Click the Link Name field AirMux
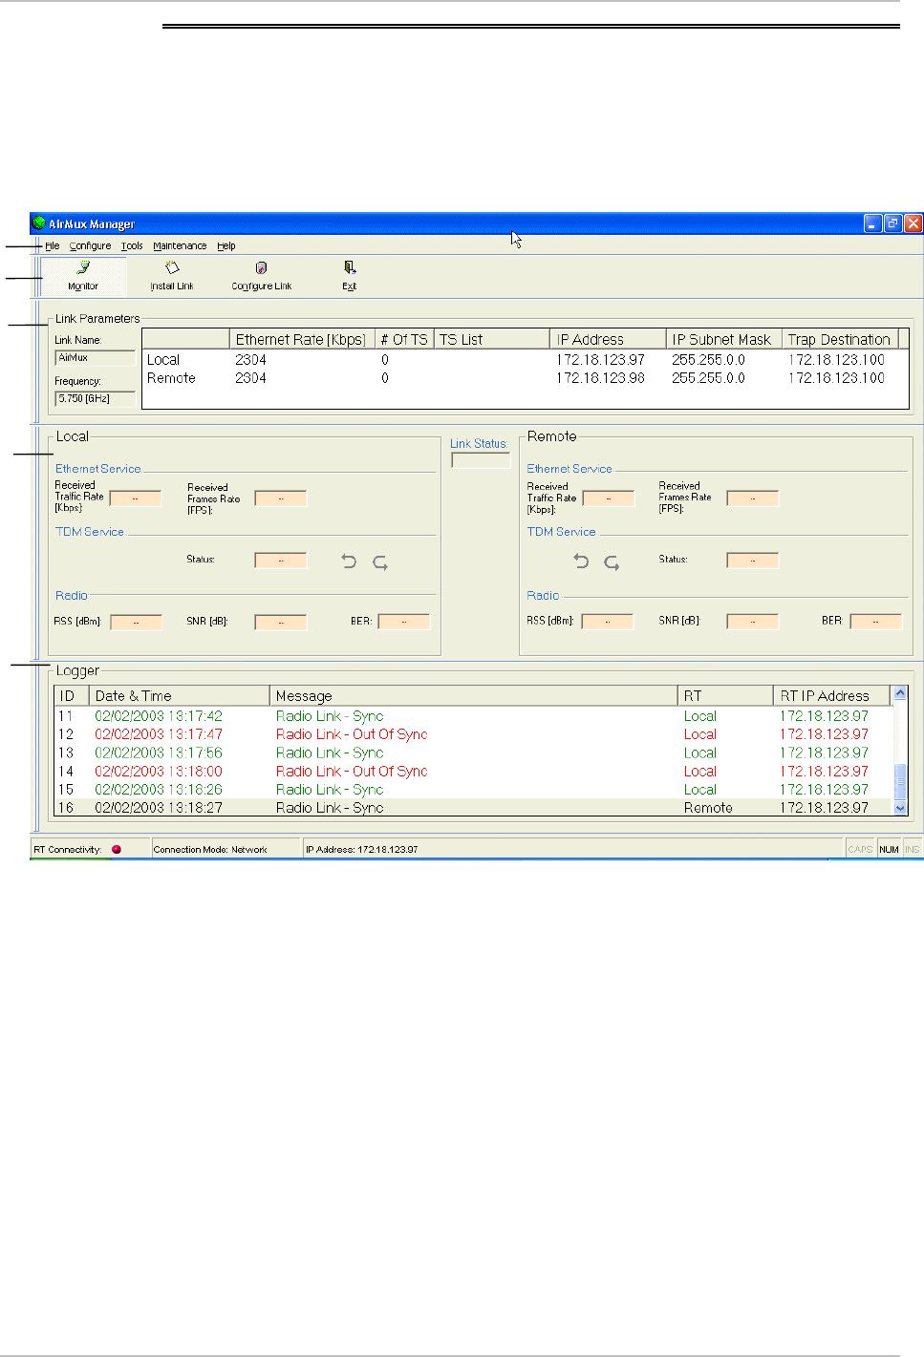The width and height of the screenshot is (924, 1357). tap(95, 358)
